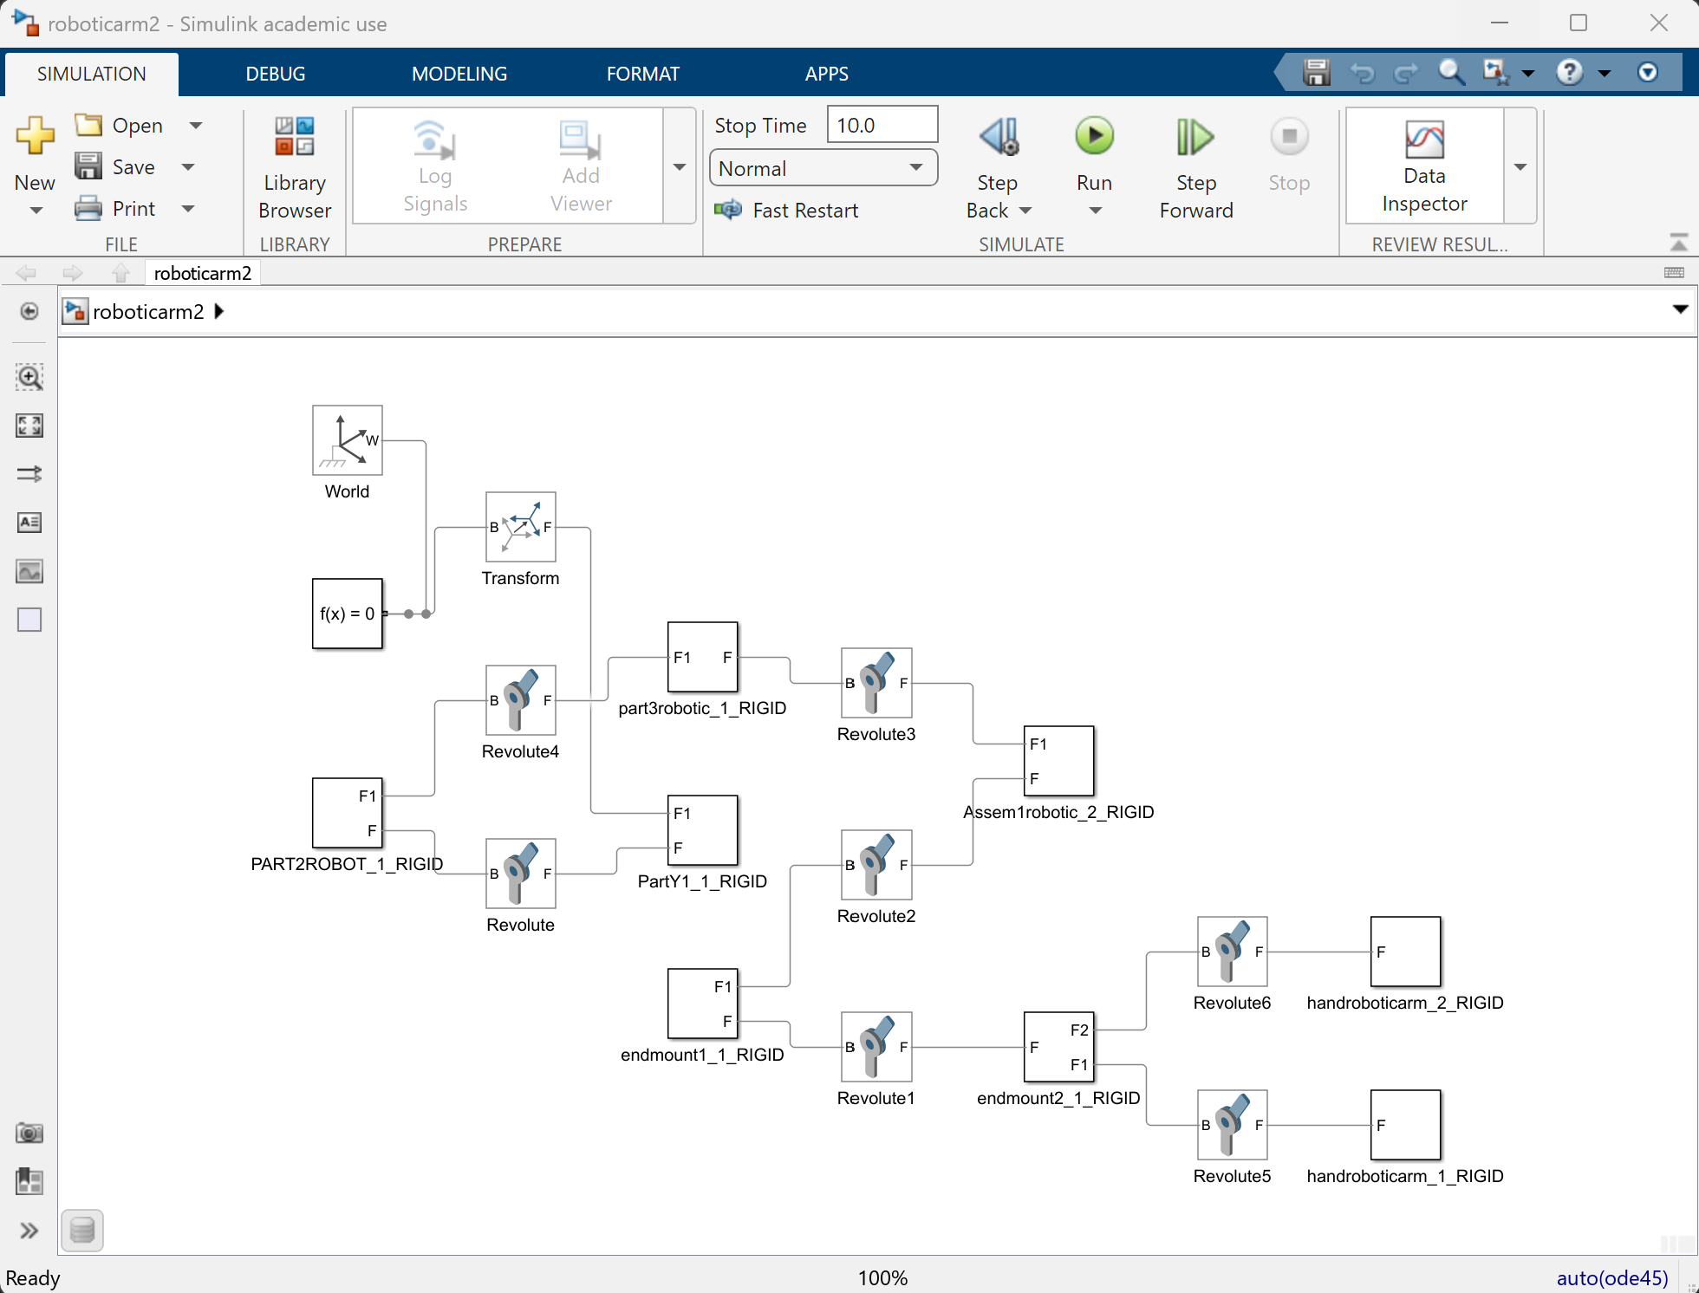Click the Image palette icon
Screen dimensions: 1699x1293
click(x=29, y=571)
